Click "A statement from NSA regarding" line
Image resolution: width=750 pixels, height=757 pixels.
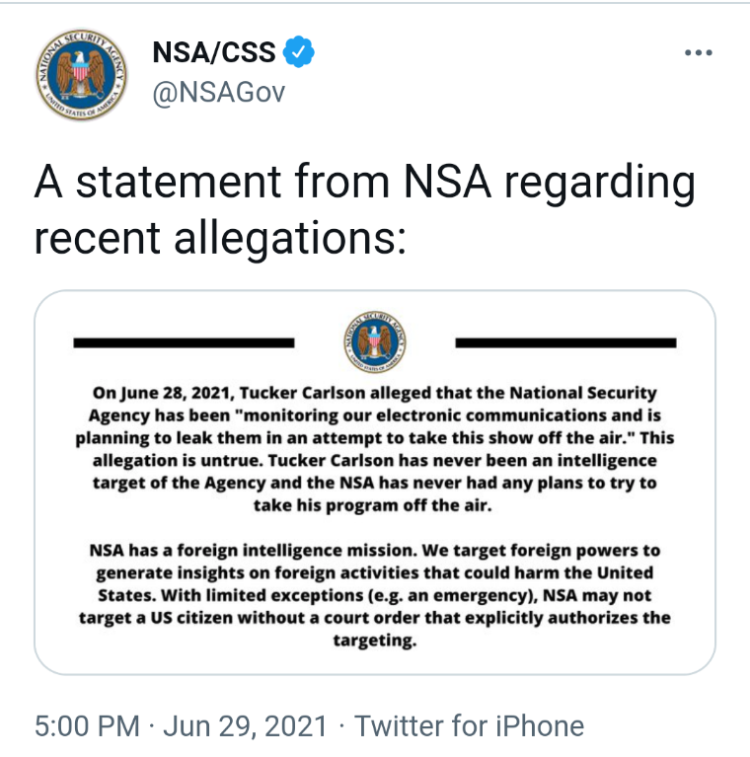(364, 183)
